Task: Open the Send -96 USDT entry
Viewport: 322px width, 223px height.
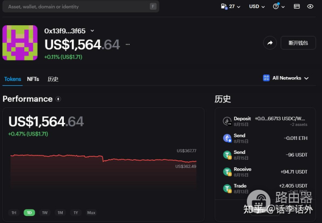Action: [x=265, y=155]
